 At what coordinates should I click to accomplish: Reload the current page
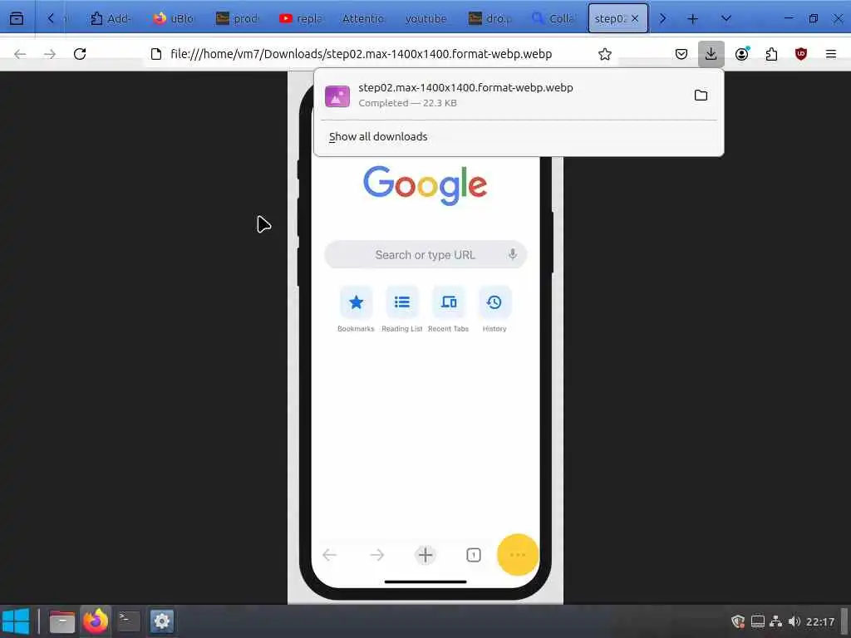pyautogui.click(x=80, y=54)
